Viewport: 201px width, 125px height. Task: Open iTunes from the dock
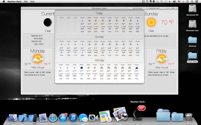pos(73,118)
